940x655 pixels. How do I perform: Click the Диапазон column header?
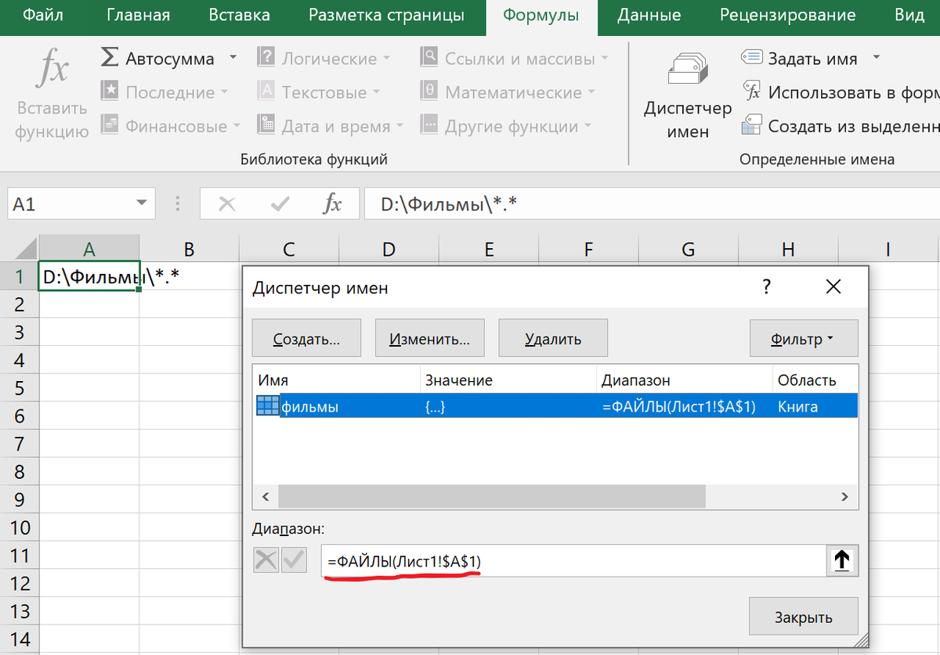[x=684, y=380]
